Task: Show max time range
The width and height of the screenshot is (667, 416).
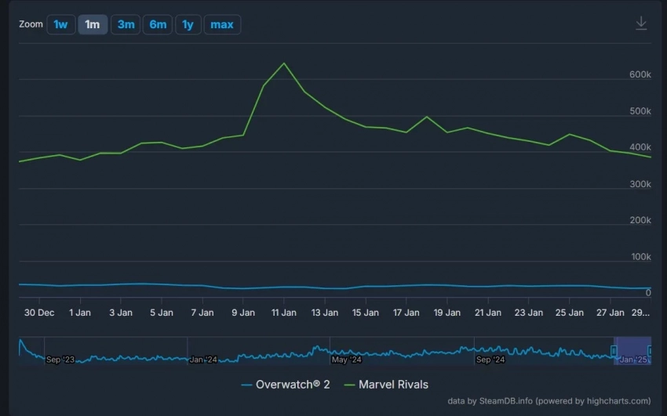Action: pos(222,24)
